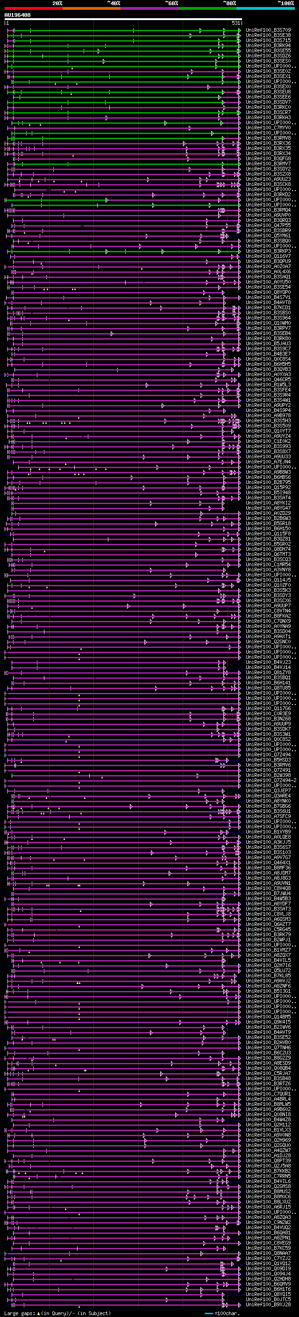Select hit UniRef100_C1E0K2
Screen dimensions: 299x1317
click(x=268, y=441)
